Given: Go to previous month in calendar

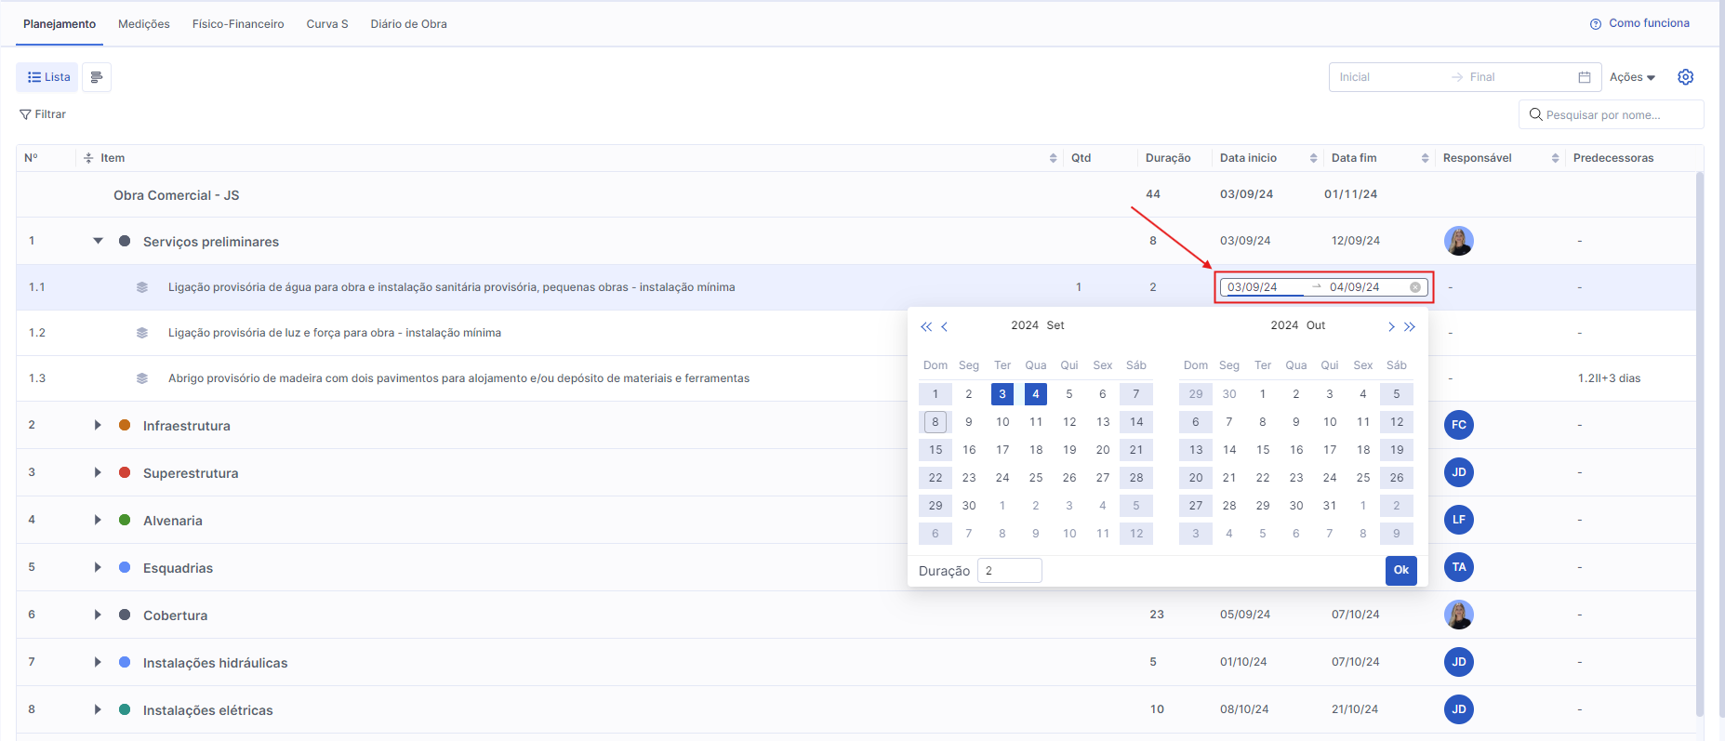Looking at the screenshot, I should click(x=944, y=326).
